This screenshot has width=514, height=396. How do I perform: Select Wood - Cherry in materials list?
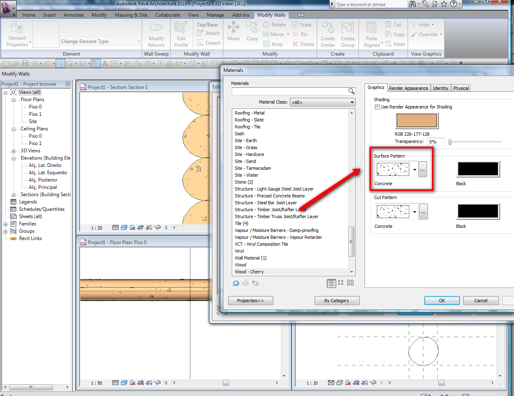(249, 272)
